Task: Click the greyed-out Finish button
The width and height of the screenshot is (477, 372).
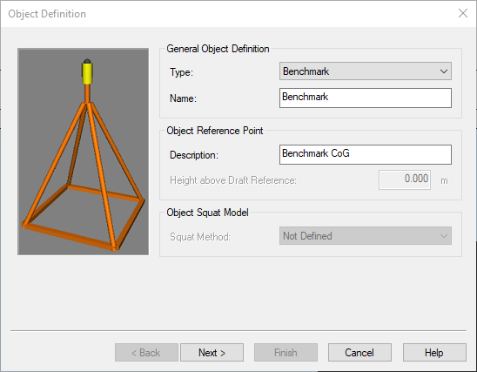Action: pos(286,353)
